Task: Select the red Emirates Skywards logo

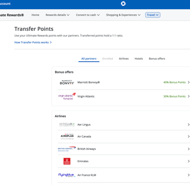Action: point(67,161)
